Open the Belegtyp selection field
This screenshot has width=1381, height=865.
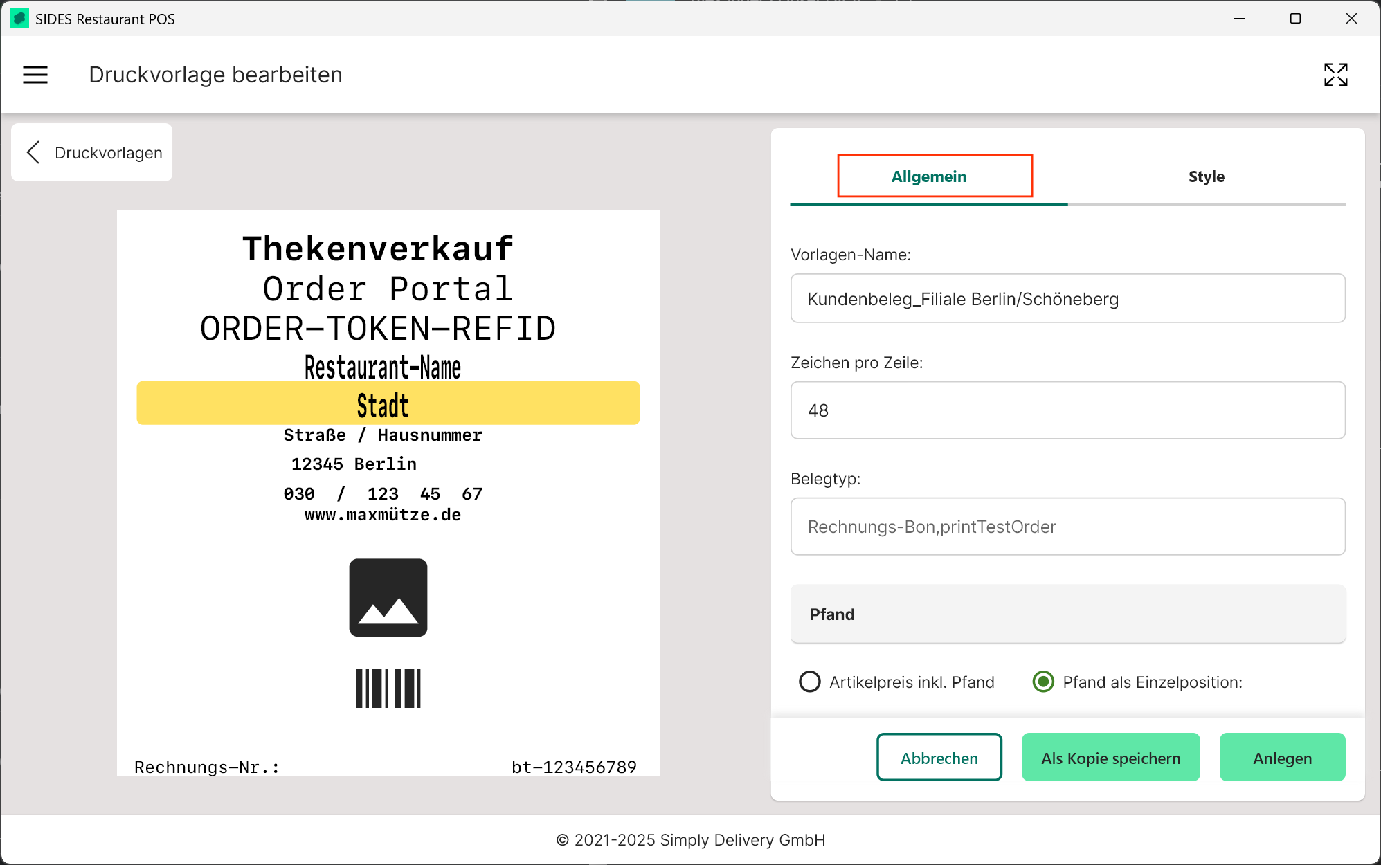point(1067,527)
